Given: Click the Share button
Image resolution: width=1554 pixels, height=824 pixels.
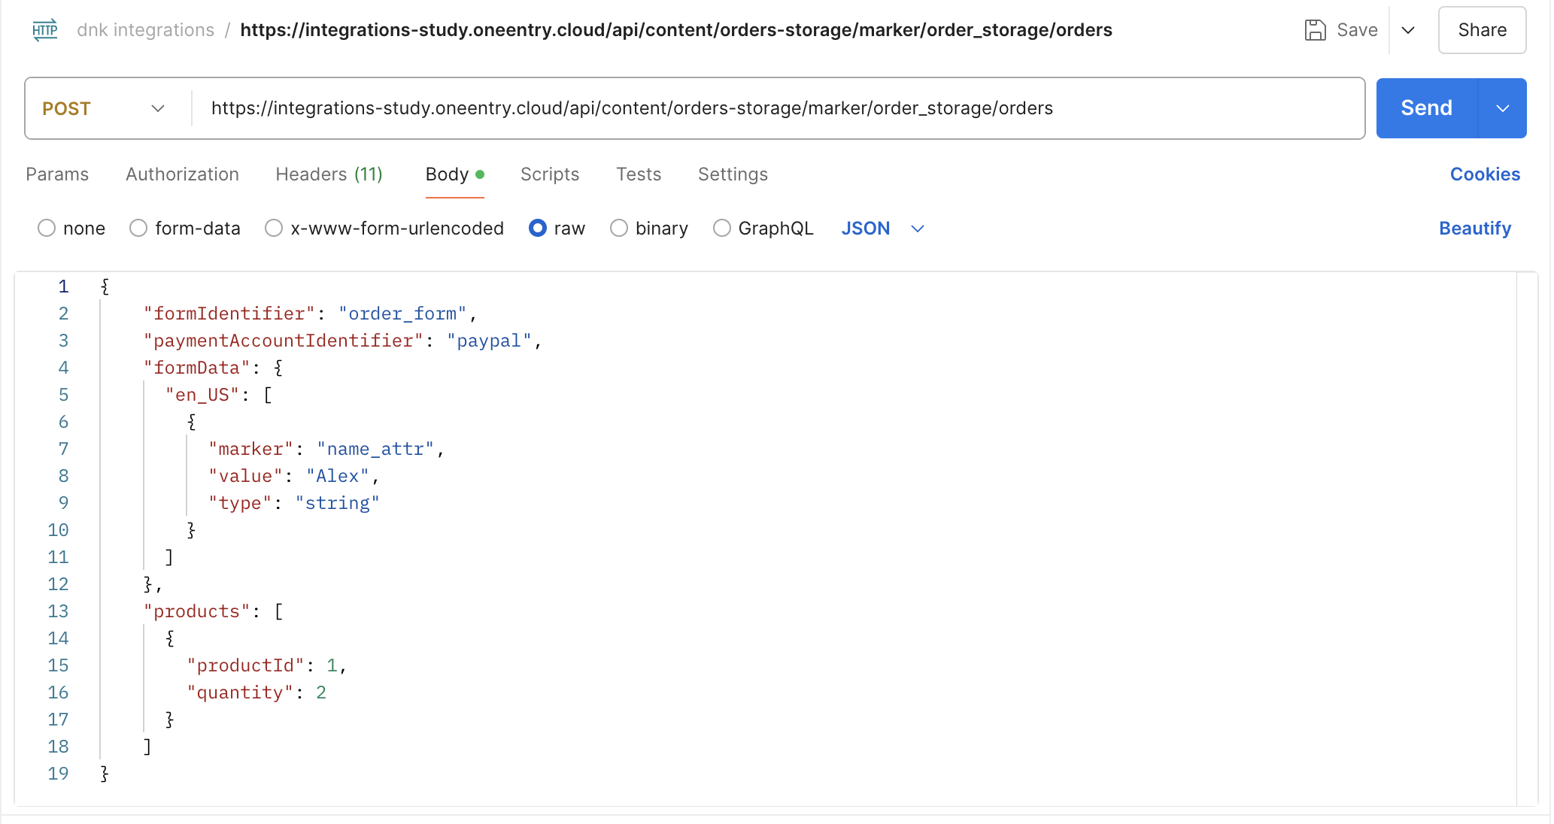Looking at the screenshot, I should click(1481, 30).
